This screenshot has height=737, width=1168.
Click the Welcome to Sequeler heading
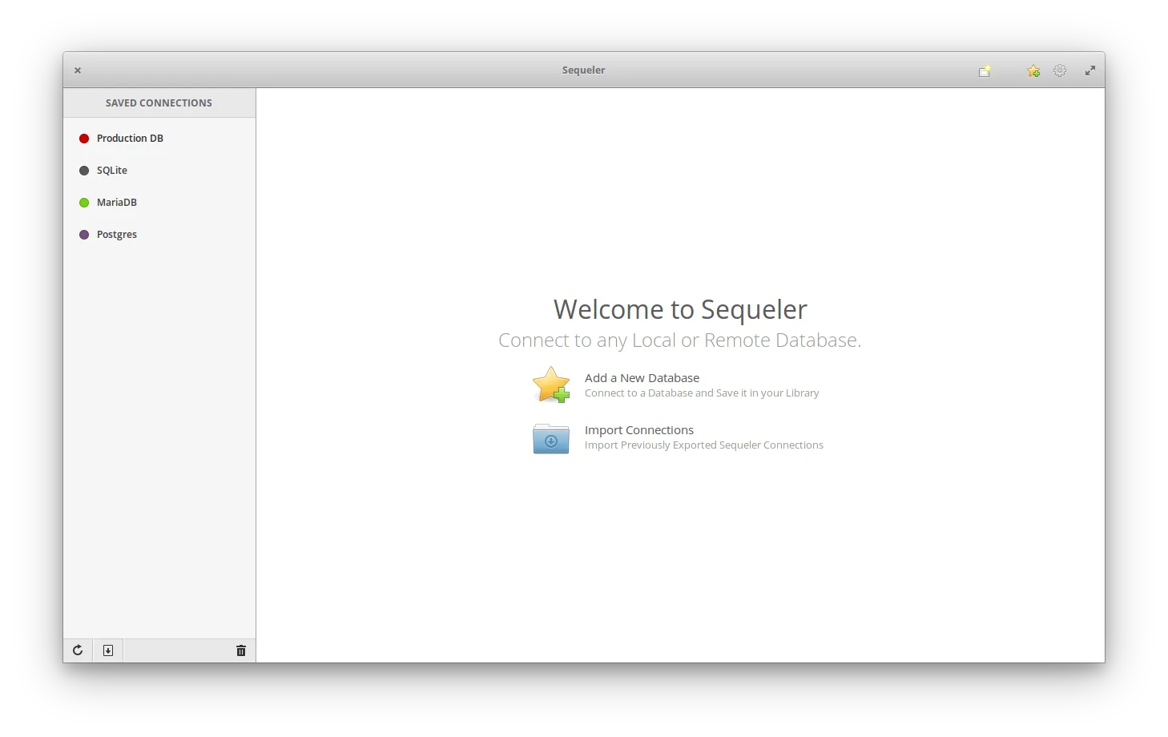click(679, 309)
